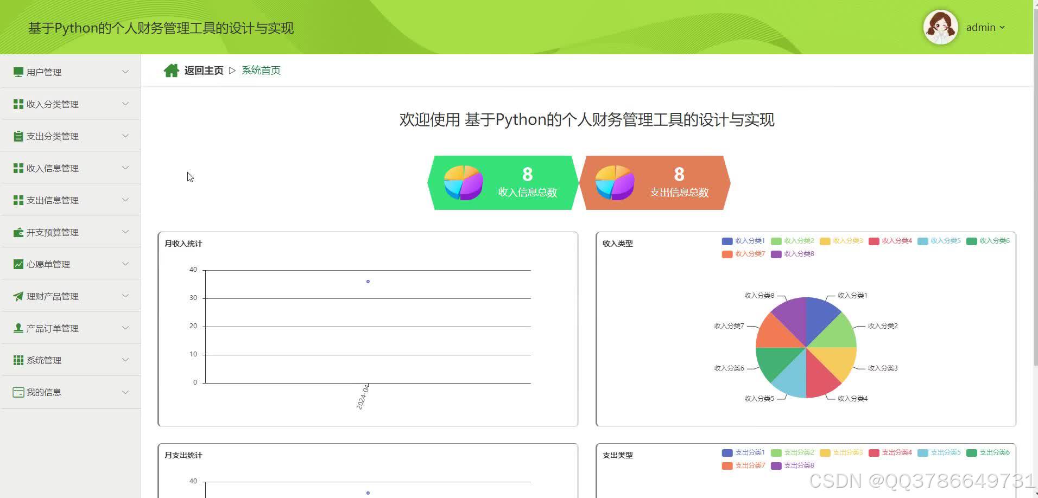Select the 用户管理 person icon in sidebar
This screenshot has height=498, width=1038.
[18, 71]
